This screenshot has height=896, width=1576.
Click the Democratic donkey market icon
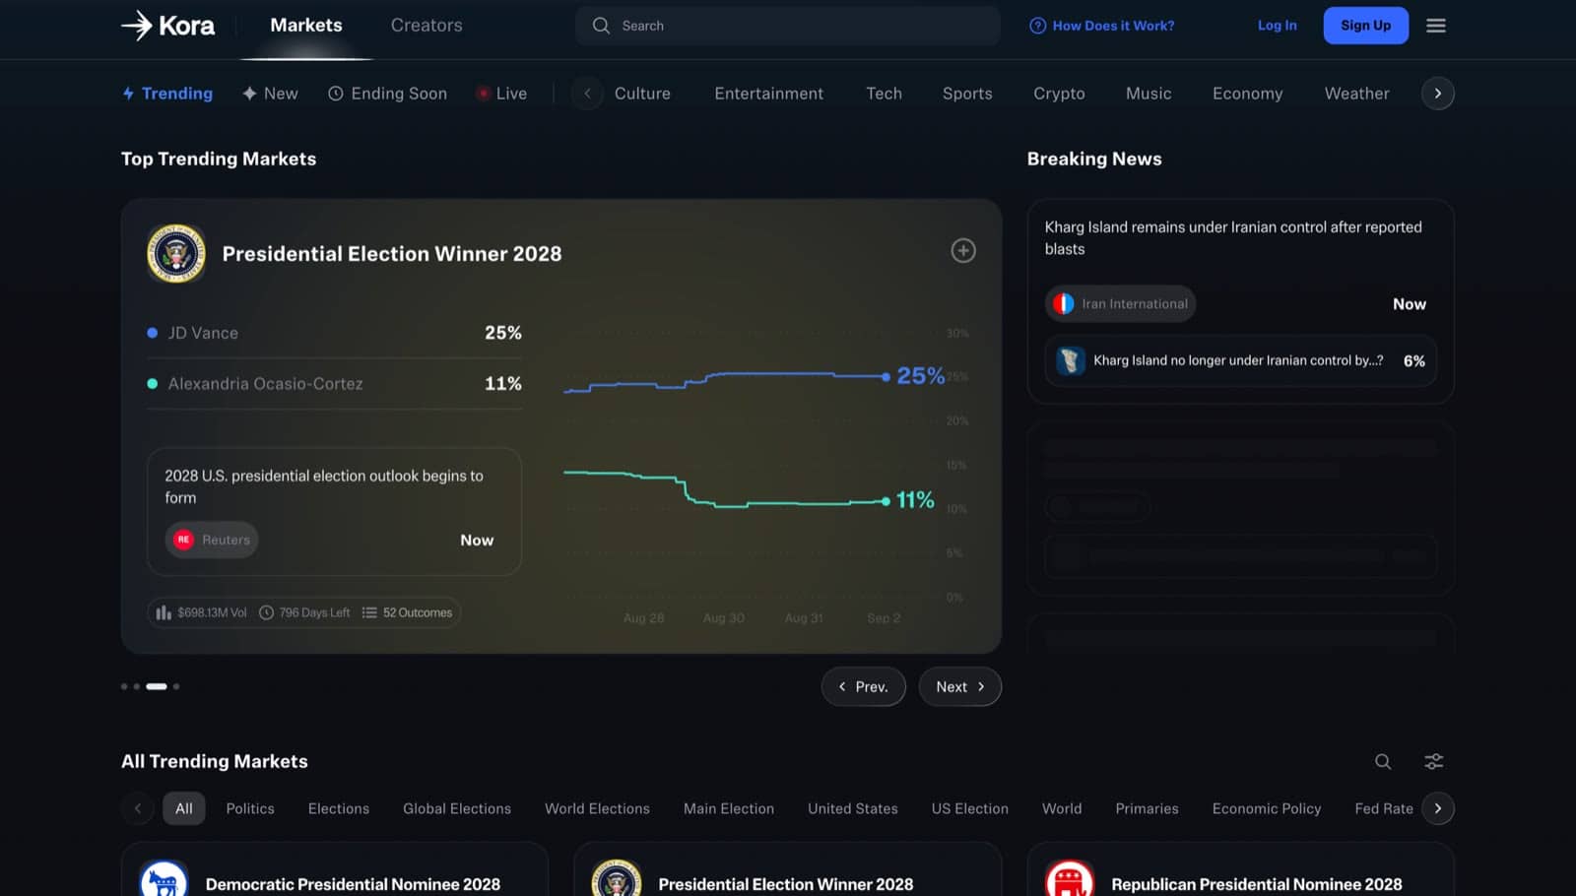tap(164, 881)
